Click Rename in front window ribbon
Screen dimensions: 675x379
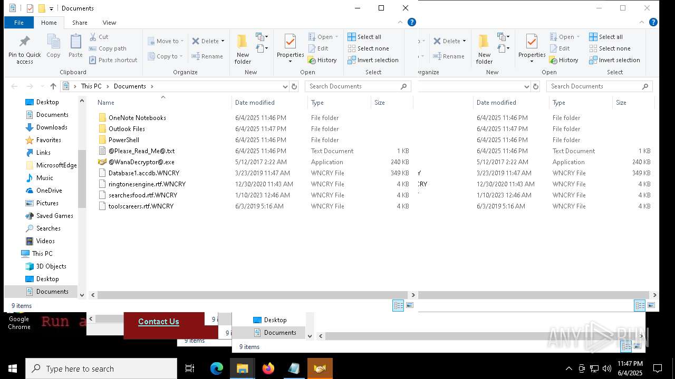pos(207,56)
